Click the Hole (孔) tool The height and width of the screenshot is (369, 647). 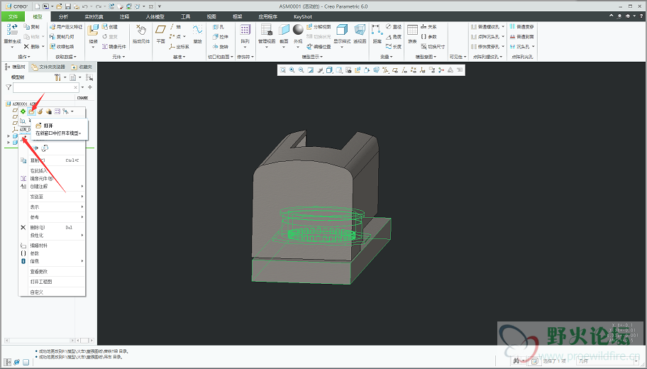[x=219, y=27]
